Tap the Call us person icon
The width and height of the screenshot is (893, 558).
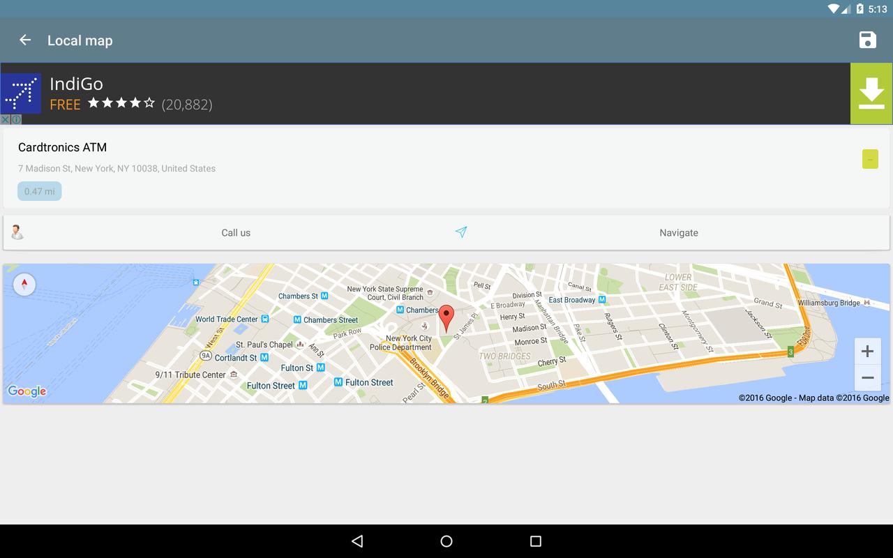[17, 232]
